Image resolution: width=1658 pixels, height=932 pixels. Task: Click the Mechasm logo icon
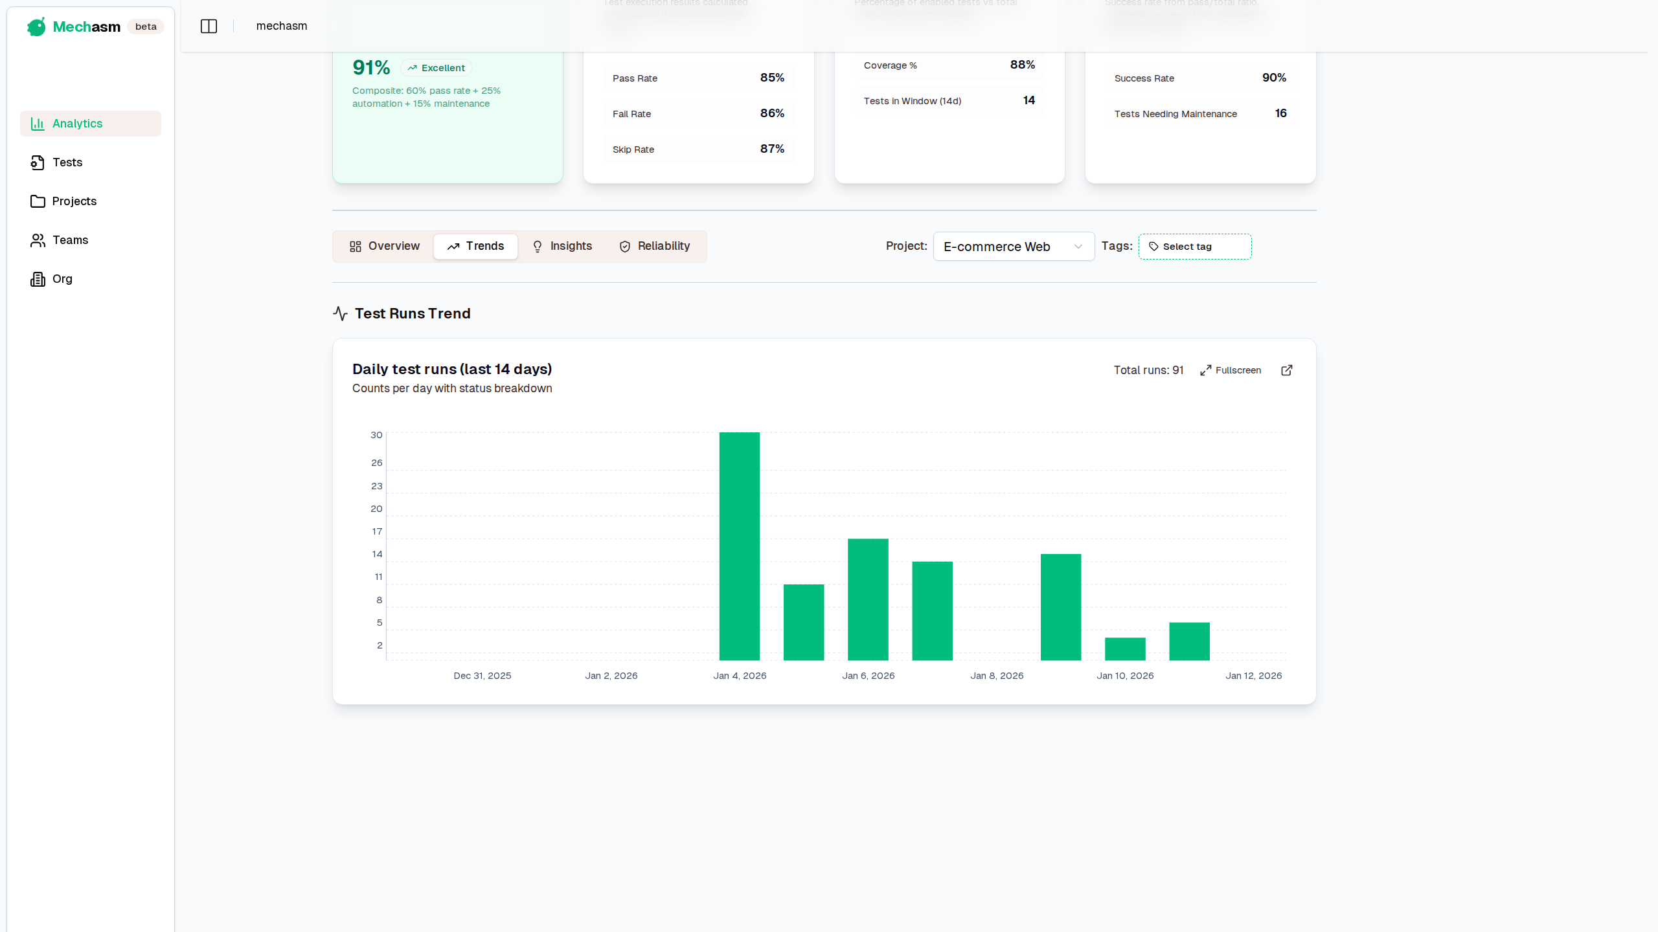[36, 27]
